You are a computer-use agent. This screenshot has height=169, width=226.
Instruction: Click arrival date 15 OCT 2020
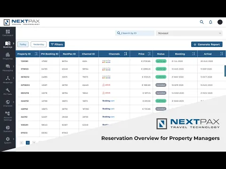click(x=206, y=77)
